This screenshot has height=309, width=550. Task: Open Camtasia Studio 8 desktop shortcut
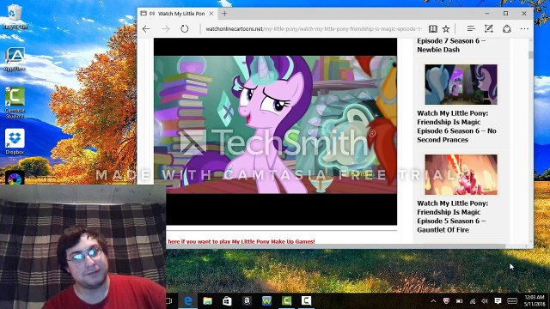click(15, 102)
